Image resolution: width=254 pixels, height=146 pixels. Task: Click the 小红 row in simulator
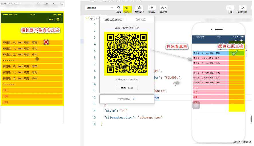point(32,90)
